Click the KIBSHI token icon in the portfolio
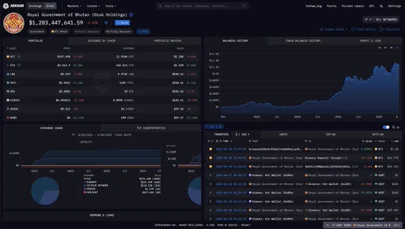This screenshot has width=405, height=229. point(8,100)
